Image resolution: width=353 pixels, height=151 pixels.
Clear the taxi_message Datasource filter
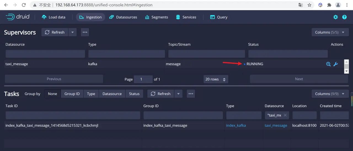click(285, 115)
